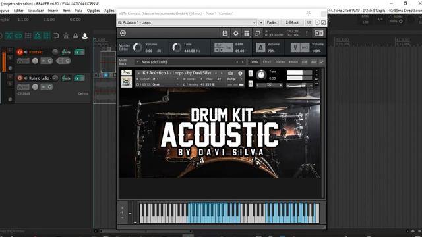Image resolution: width=422 pixels, height=237 pixels.
Task: Open the Item menu
Action: 66,11
